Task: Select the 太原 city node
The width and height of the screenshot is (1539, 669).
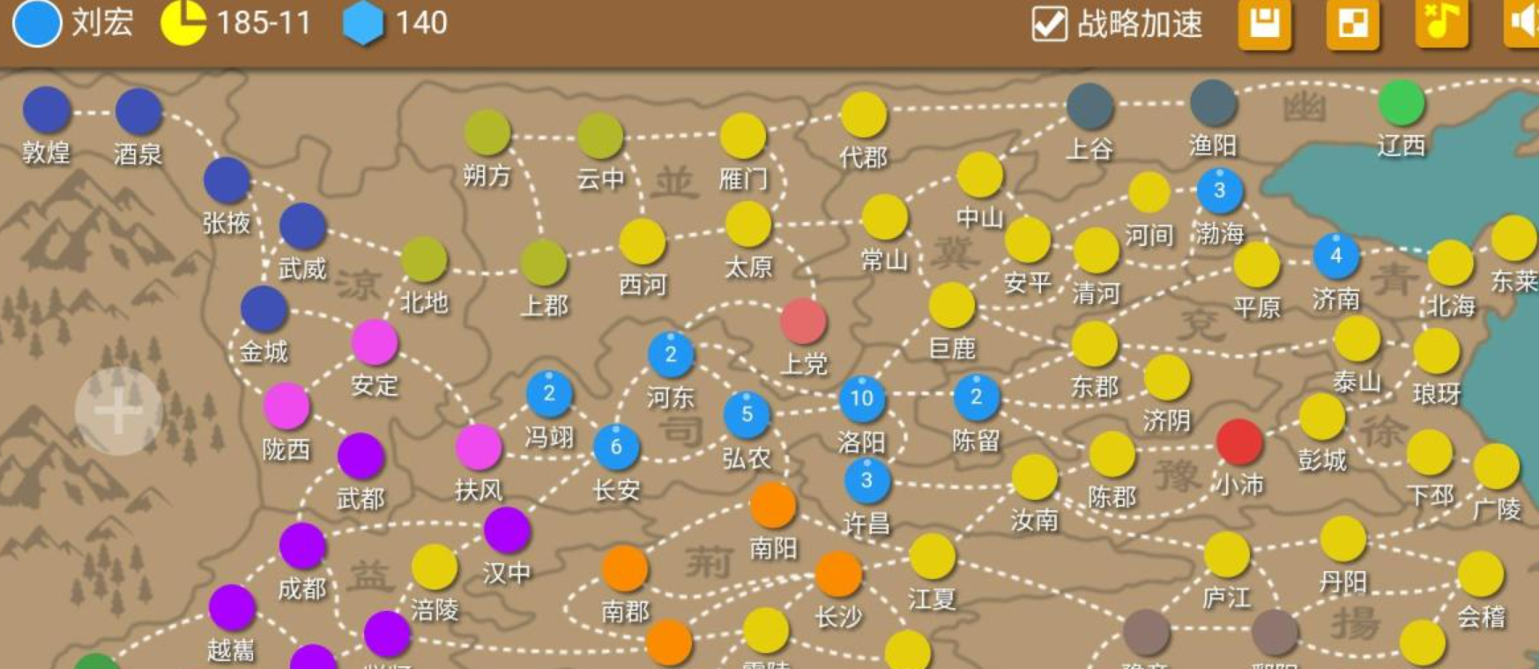Action: click(748, 224)
